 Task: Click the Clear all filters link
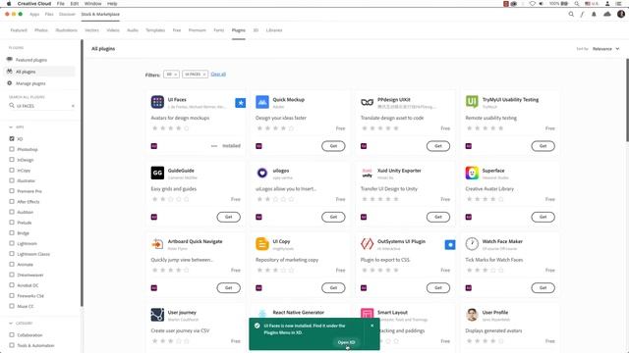pyautogui.click(x=218, y=75)
